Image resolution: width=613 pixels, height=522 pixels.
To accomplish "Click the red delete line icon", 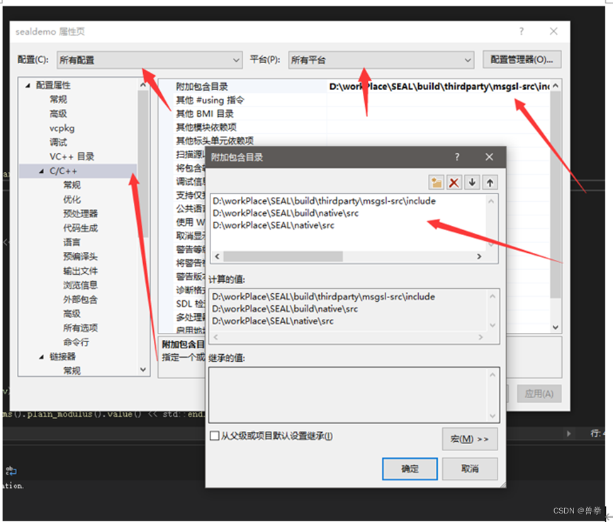I will (x=454, y=183).
